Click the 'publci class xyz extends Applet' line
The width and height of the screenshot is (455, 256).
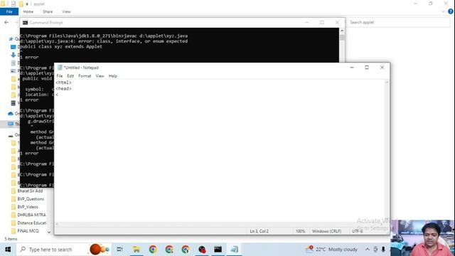[61, 46]
